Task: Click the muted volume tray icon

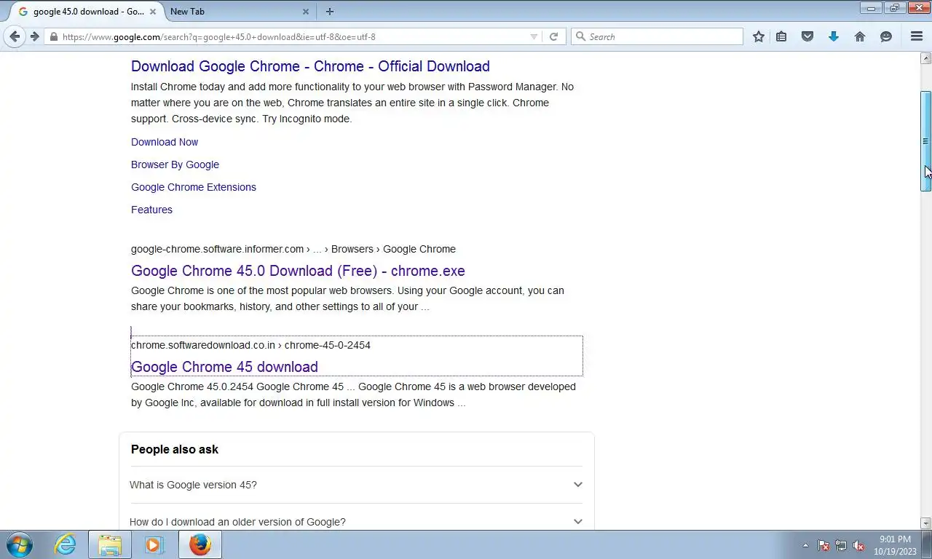Action: click(858, 545)
